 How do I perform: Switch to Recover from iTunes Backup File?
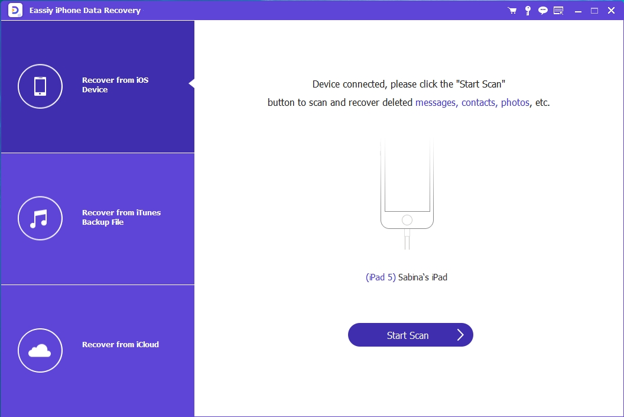click(121, 218)
